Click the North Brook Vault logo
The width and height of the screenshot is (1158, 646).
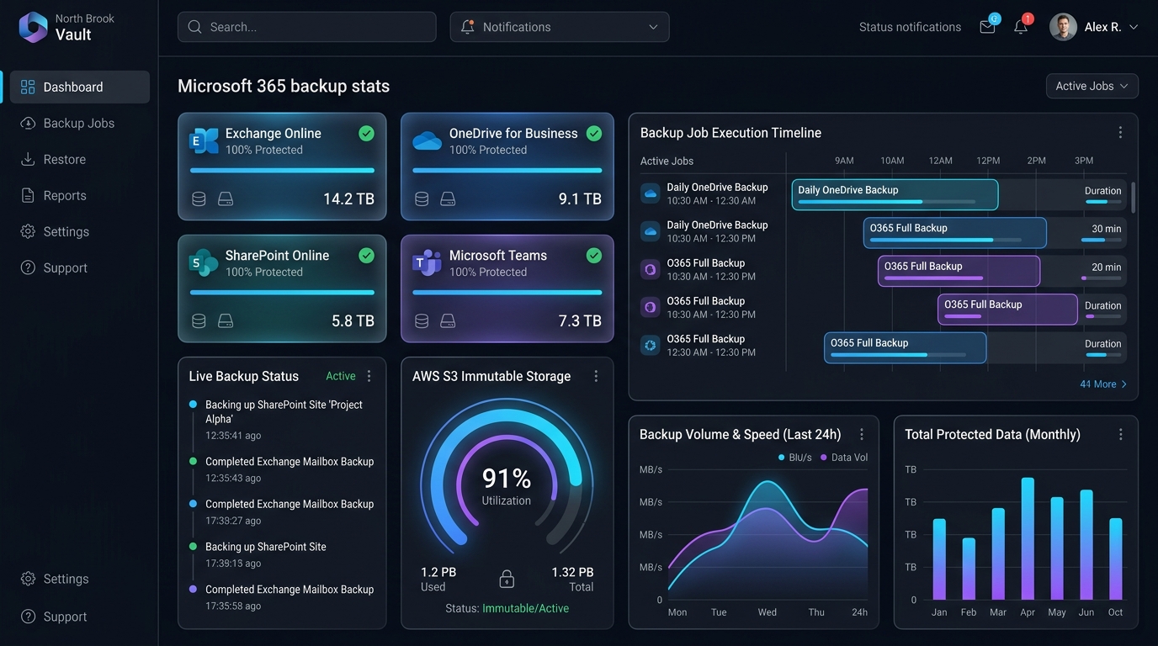33,27
